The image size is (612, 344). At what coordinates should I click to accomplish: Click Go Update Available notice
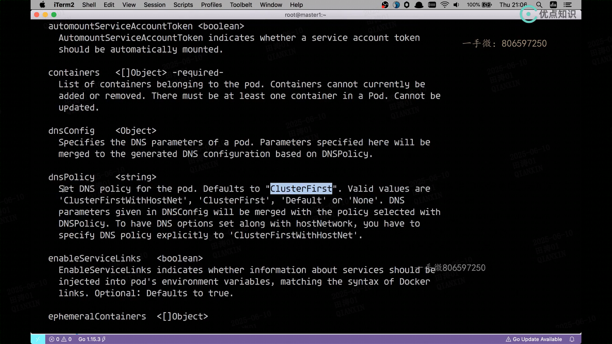coord(534,339)
